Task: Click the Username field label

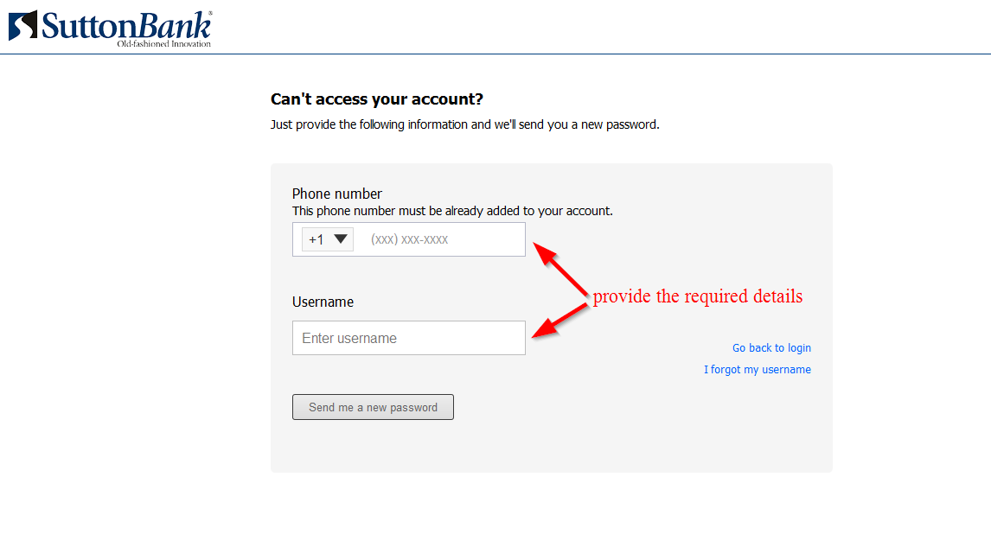Action: tap(323, 302)
